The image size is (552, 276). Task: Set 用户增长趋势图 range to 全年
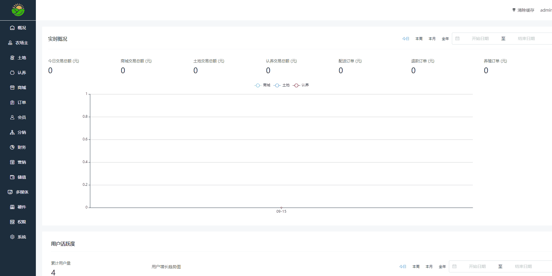[x=442, y=267]
